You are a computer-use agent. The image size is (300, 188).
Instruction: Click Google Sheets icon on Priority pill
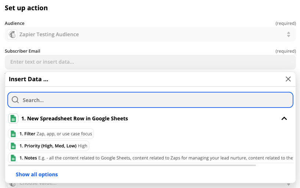(x=14, y=146)
